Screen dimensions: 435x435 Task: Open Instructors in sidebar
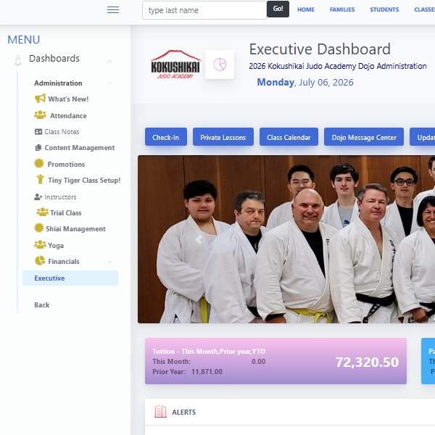coord(60,197)
